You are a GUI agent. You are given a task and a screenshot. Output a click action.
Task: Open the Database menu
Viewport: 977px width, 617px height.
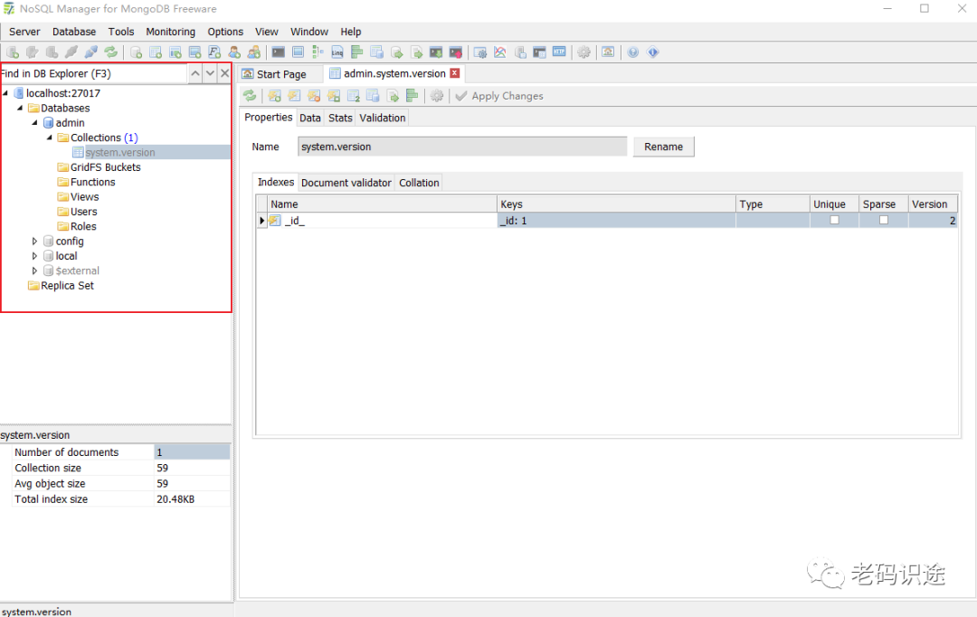tap(74, 32)
